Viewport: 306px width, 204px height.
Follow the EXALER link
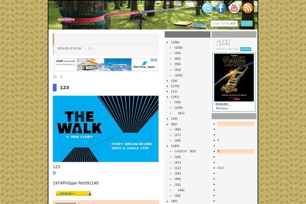pyautogui.click(x=222, y=104)
